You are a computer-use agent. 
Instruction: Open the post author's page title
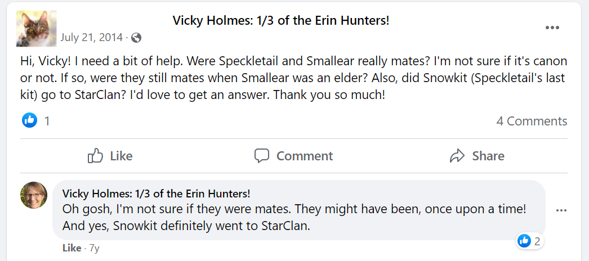point(280,21)
